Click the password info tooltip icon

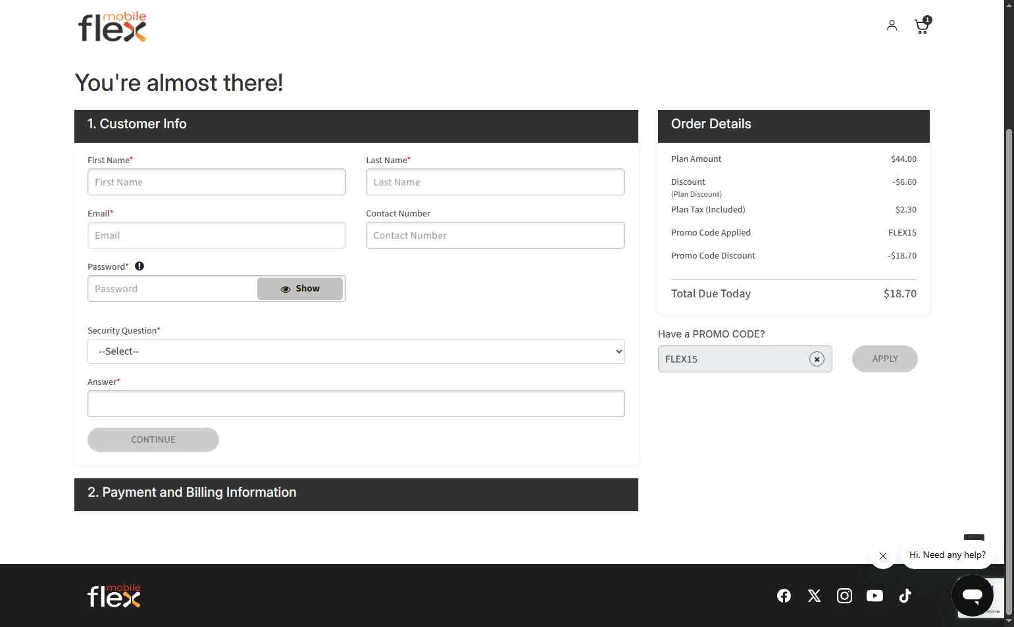(x=139, y=266)
